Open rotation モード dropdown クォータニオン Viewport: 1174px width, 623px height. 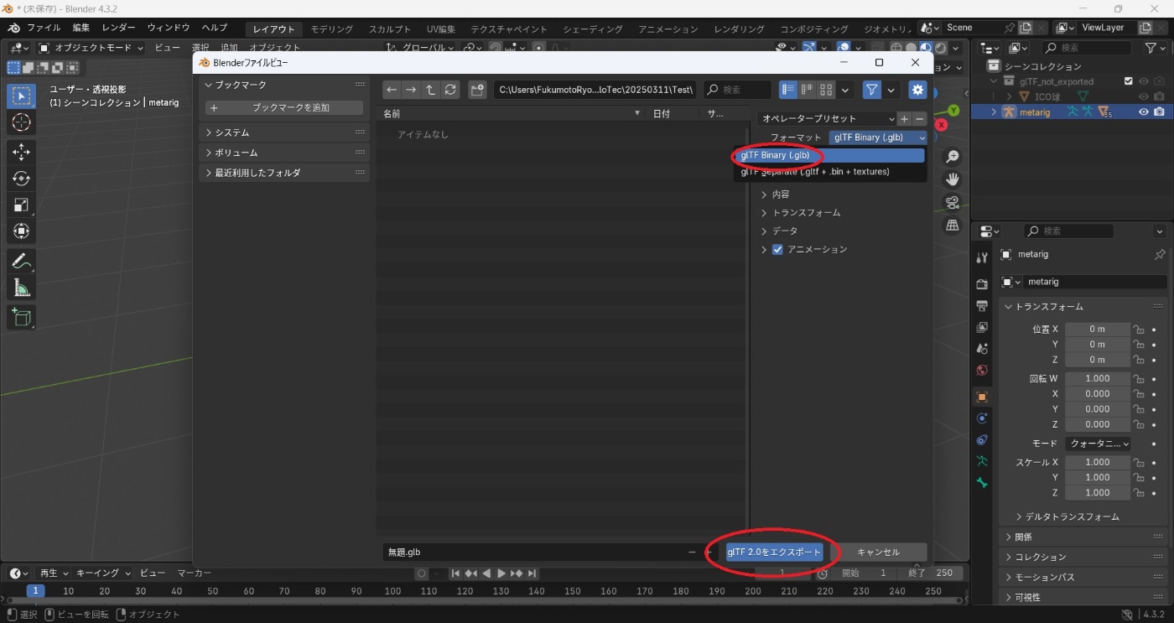(x=1098, y=444)
